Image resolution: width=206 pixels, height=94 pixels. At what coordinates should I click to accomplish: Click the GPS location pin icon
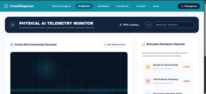(121, 25)
